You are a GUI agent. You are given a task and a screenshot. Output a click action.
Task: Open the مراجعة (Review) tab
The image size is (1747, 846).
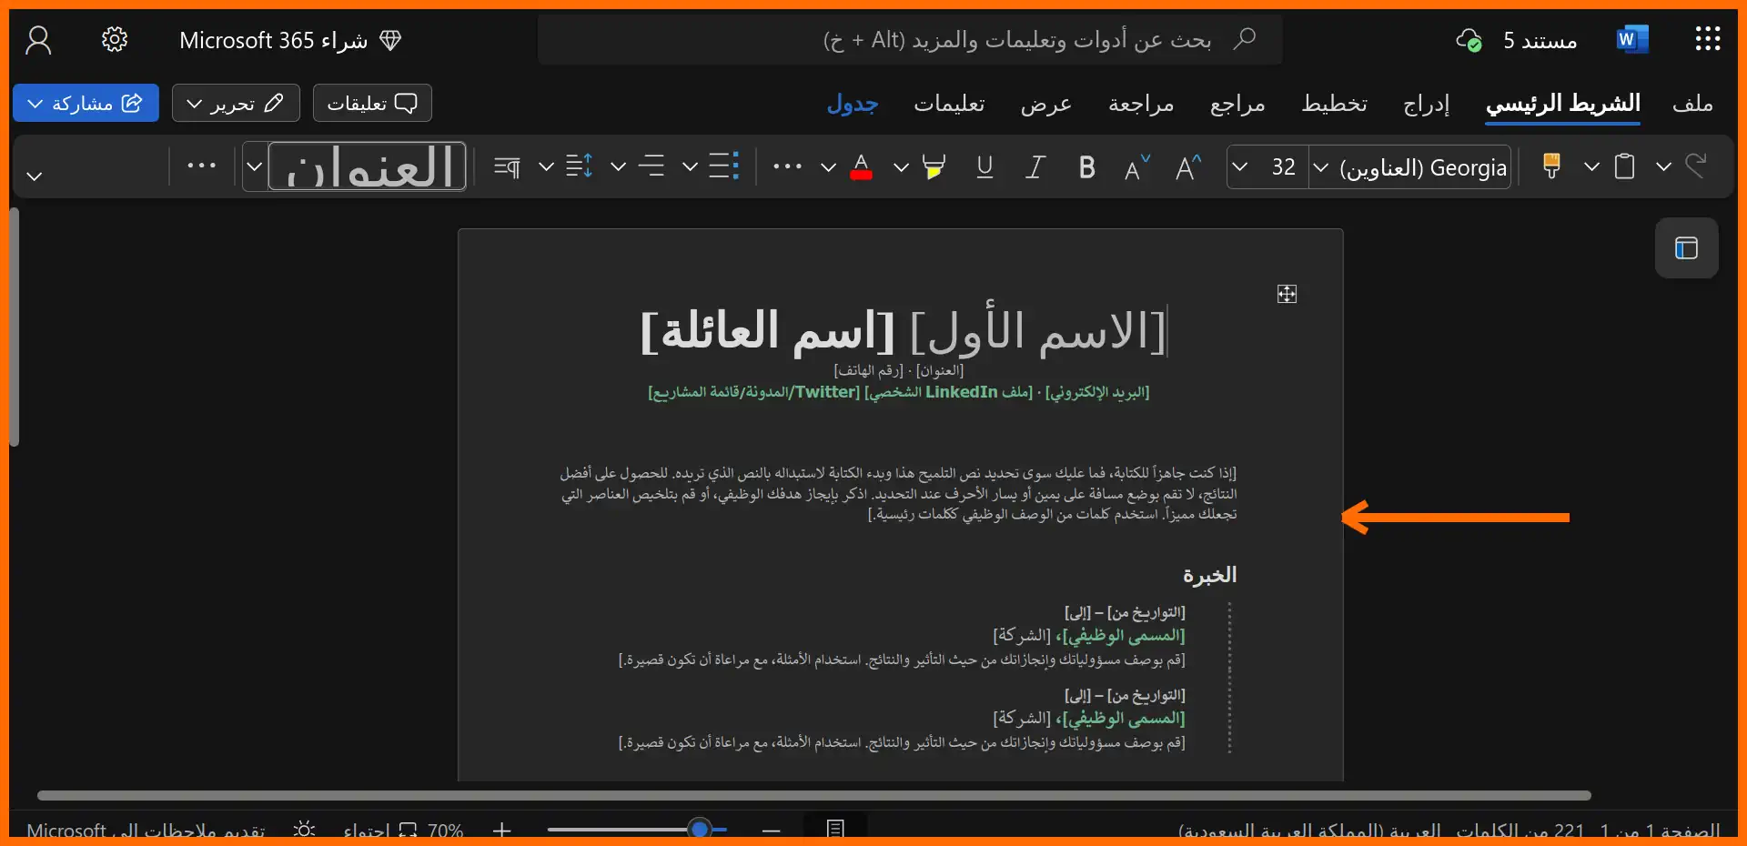[x=1141, y=104]
